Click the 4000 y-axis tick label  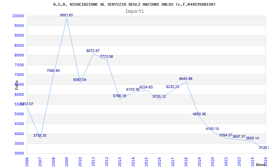(19, 134)
